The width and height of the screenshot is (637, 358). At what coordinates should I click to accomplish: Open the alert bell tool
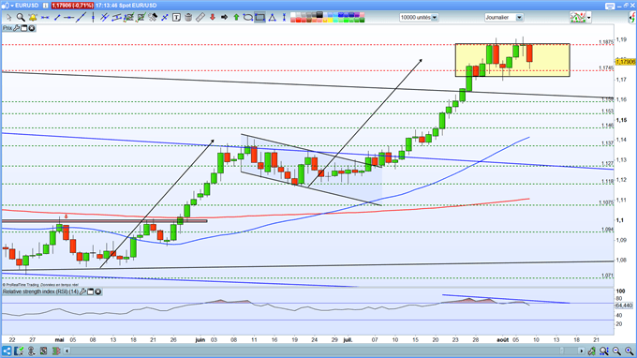(x=33, y=17)
